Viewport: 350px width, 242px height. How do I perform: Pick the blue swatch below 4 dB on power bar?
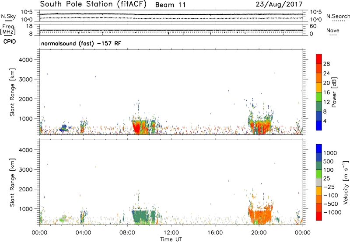coord(319,125)
